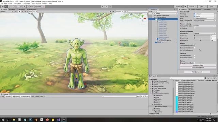Toggle console Collapse button
Image resolution: width=218 pixels, height=122 pixels.
pos(8,96)
